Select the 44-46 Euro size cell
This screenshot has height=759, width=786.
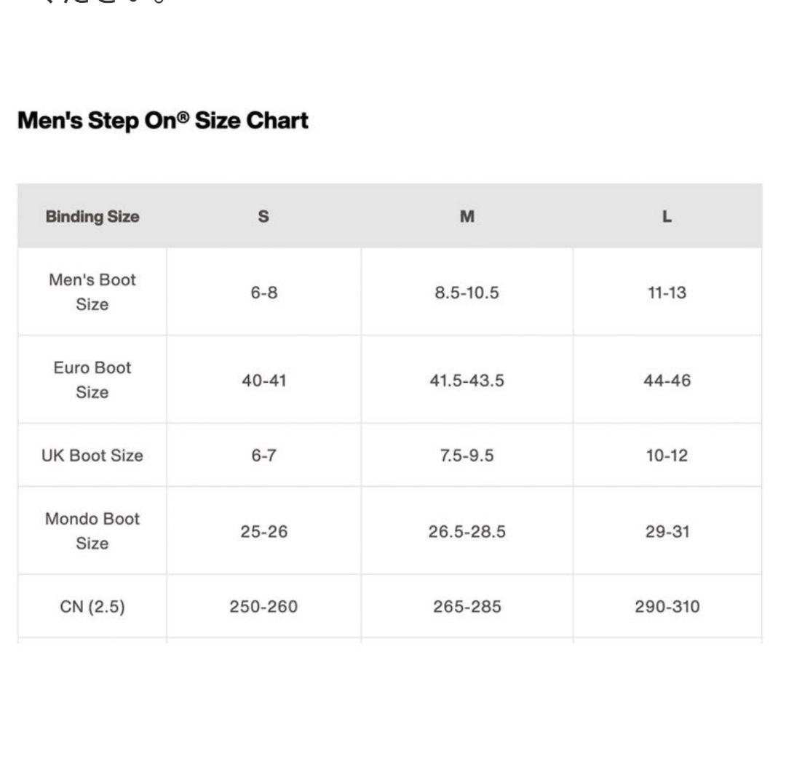coord(667,381)
